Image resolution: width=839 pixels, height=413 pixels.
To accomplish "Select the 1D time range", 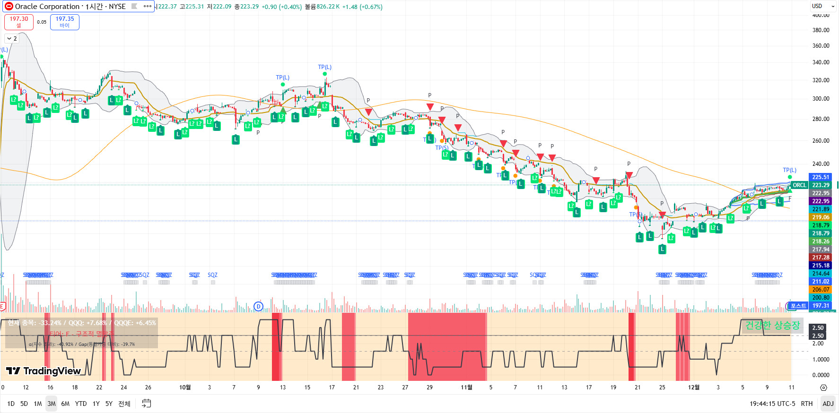I will 11,404.
